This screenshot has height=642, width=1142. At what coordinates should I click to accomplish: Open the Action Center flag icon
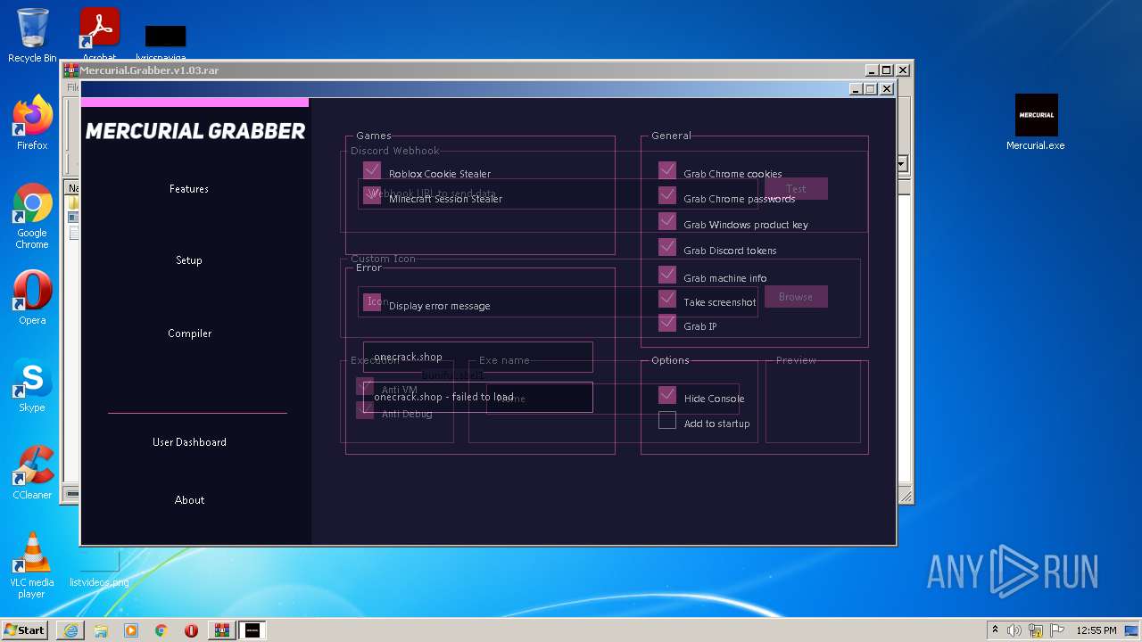1056,630
